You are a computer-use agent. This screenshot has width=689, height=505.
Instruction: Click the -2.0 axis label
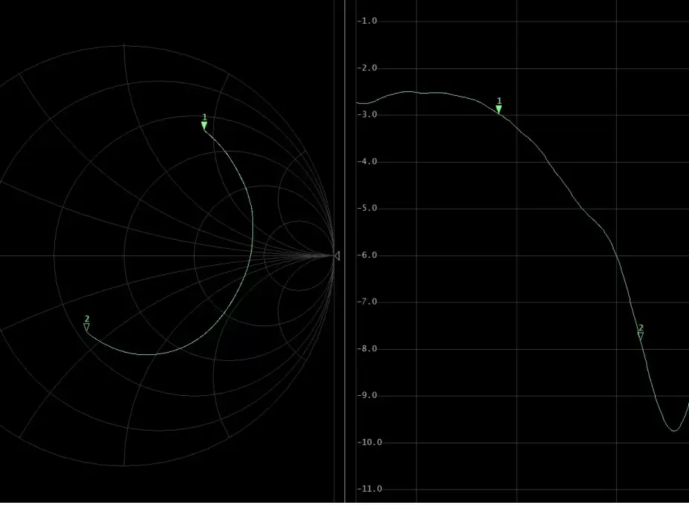click(x=367, y=68)
